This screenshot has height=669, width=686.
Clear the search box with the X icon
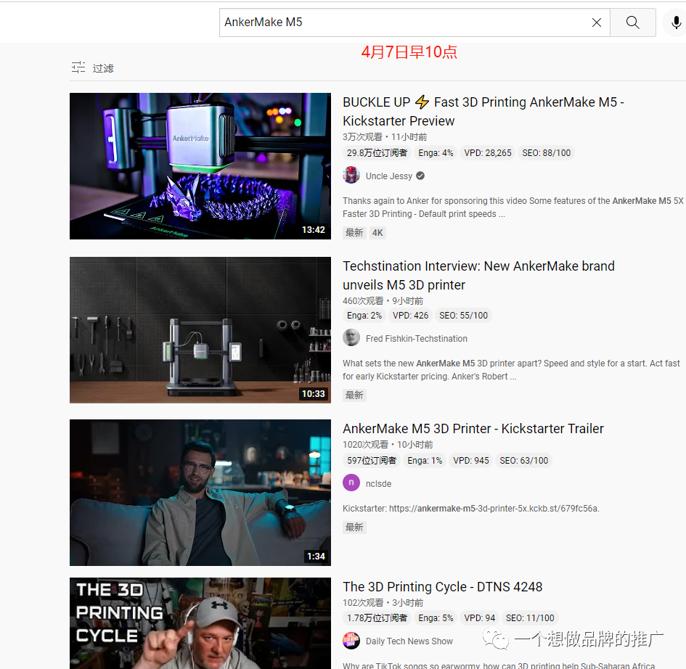point(596,22)
